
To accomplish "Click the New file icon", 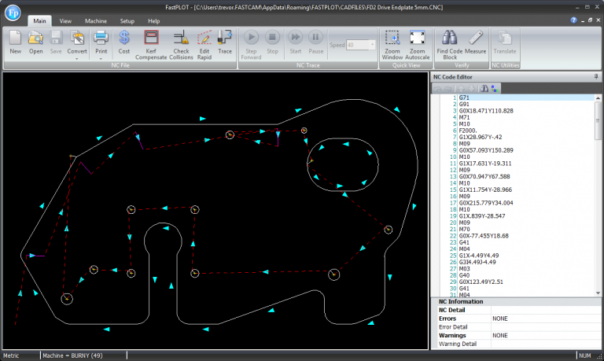I will (x=15, y=41).
